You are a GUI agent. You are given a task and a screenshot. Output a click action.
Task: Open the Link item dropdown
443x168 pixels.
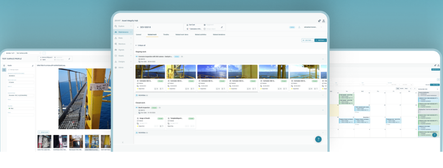click(x=307, y=40)
